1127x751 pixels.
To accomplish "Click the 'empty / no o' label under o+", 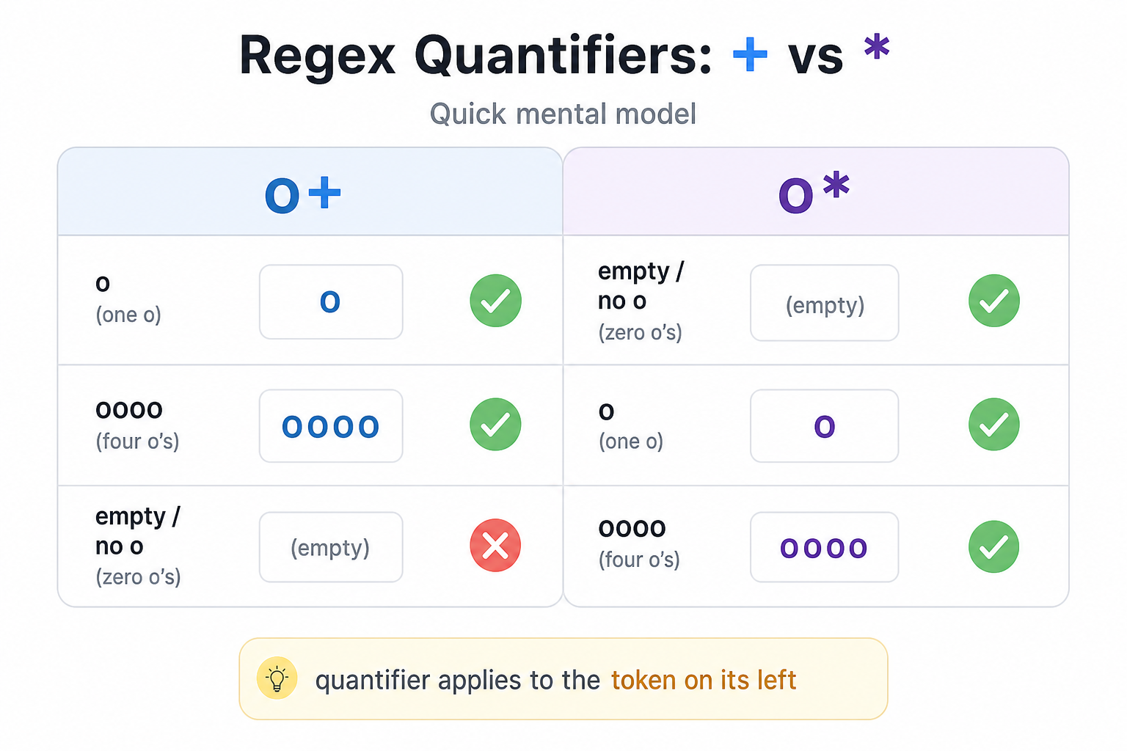I will 137,531.
